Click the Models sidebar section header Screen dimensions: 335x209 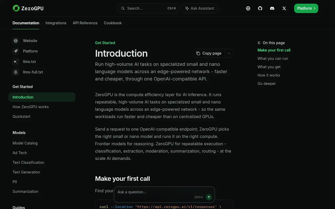coord(19,133)
